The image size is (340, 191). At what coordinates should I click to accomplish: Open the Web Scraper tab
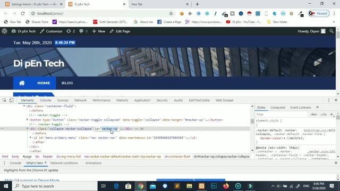224,100
